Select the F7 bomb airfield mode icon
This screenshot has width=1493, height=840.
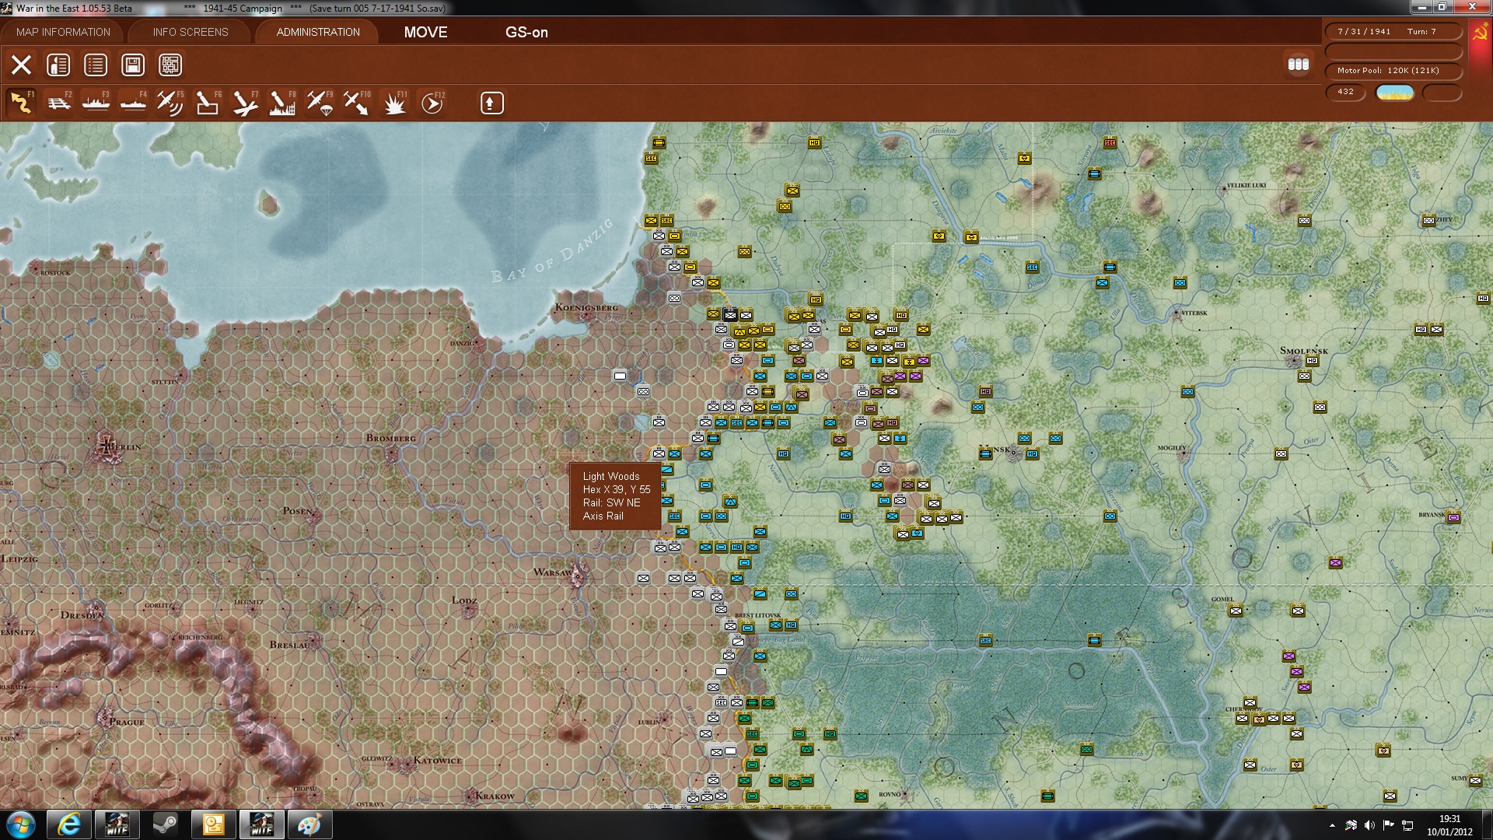pyautogui.click(x=245, y=103)
